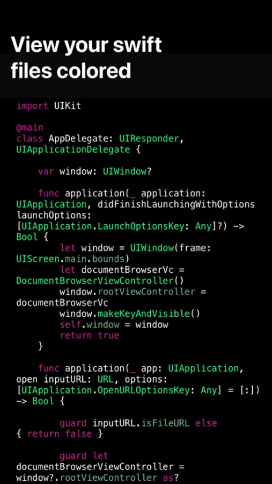Select the 'bounds' property
Screen dimensions: 272x484
pyautogui.click(x=108, y=259)
